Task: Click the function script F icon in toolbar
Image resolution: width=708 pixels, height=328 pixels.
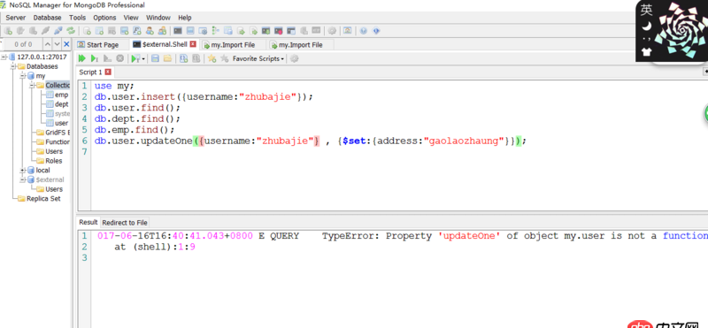Action: (x=138, y=31)
